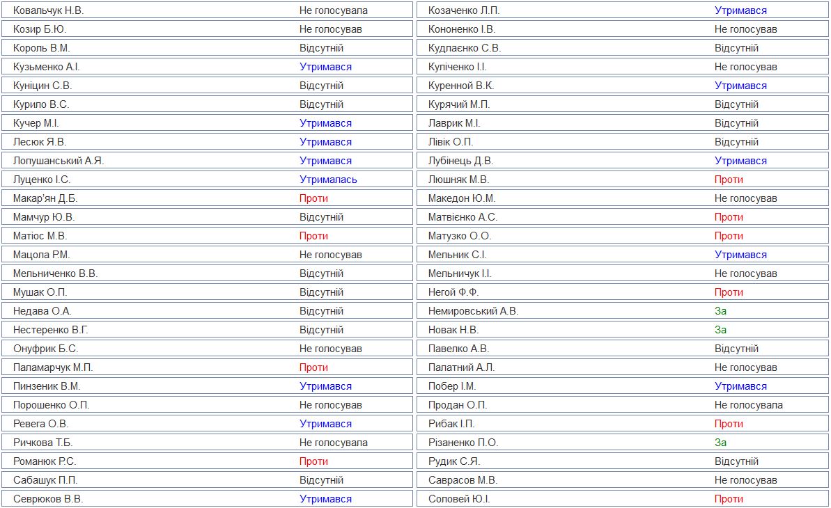Select the 'Проти' vote for Люшняк М.В.
The image size is (831, 508).
(729, 180)
